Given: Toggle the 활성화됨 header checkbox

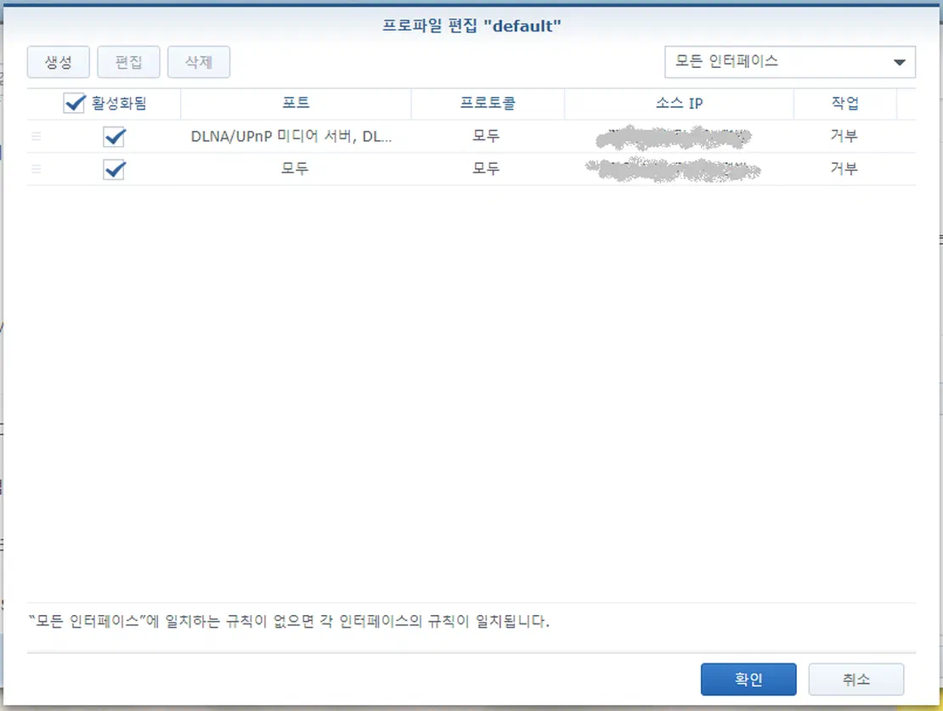Looking at the screenshot, I should click(x=74, y=104).
